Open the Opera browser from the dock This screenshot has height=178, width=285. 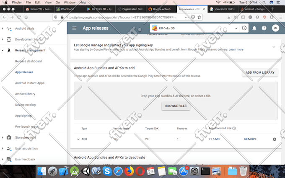[x=140, y=171]
